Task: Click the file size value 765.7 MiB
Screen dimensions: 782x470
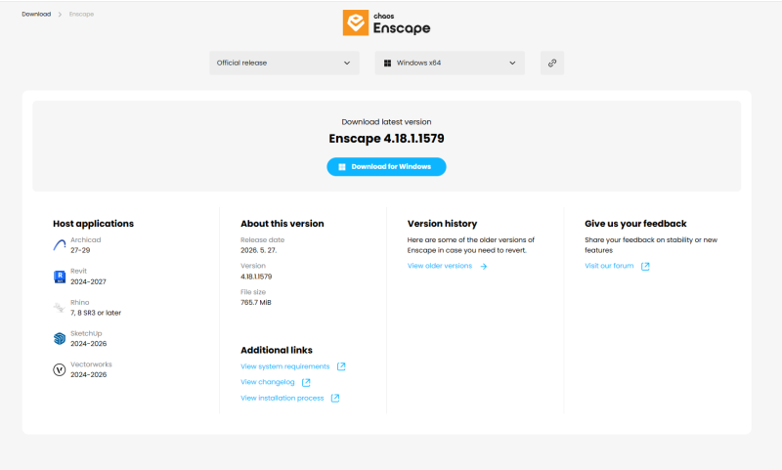Action: pyautogui.click(x=256, y=303)
